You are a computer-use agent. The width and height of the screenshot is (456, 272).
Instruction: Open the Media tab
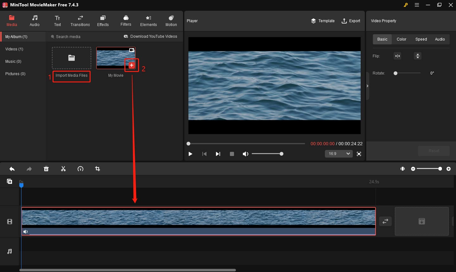pyautogui.click(x=12, y=21)
